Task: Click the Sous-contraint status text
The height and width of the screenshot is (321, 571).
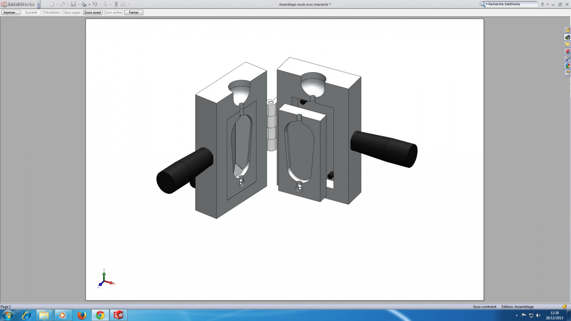Action: tap(484, 307)
